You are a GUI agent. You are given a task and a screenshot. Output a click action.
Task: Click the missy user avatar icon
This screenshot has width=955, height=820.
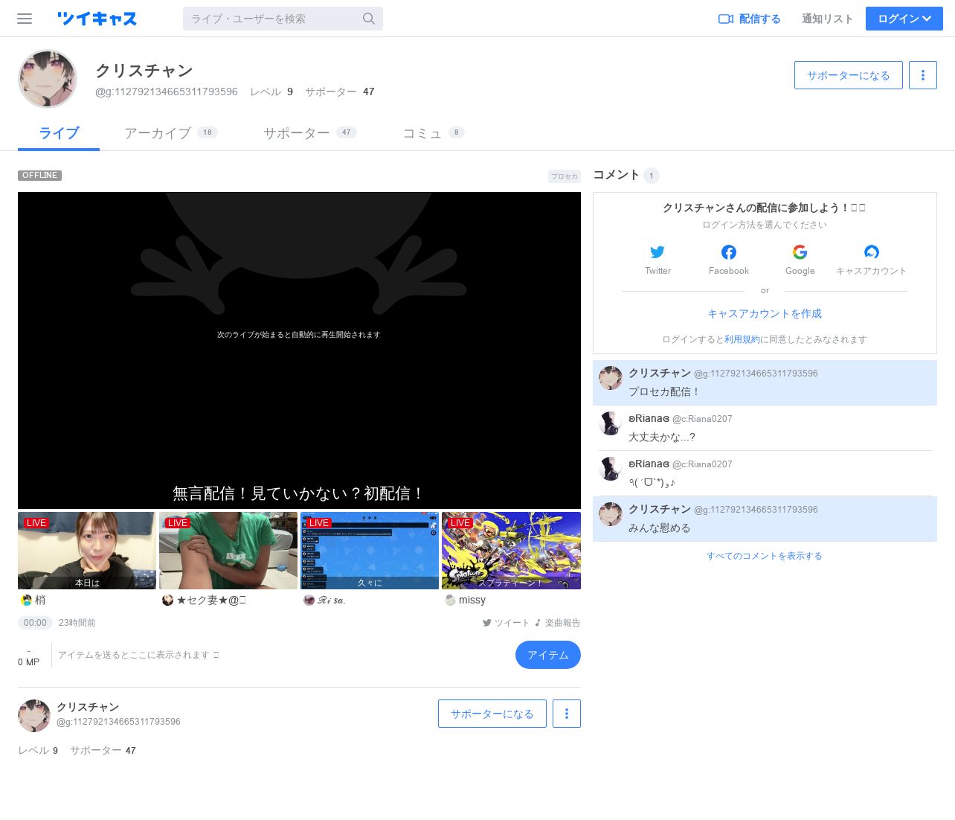(450, 600)
